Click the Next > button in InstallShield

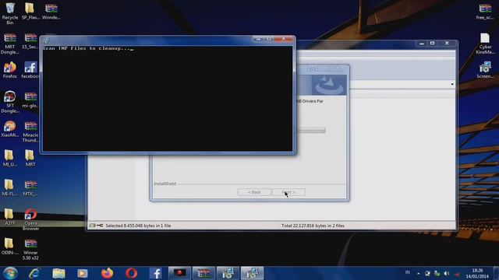(288, 192)
